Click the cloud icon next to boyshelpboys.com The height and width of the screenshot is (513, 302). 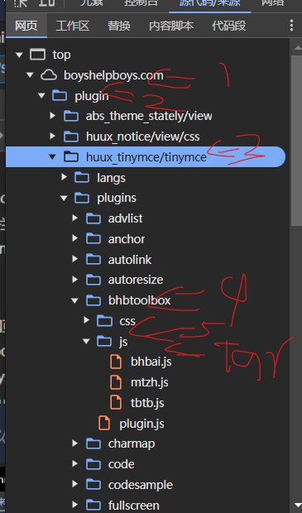pyautogui.click(x=49, y=75)
